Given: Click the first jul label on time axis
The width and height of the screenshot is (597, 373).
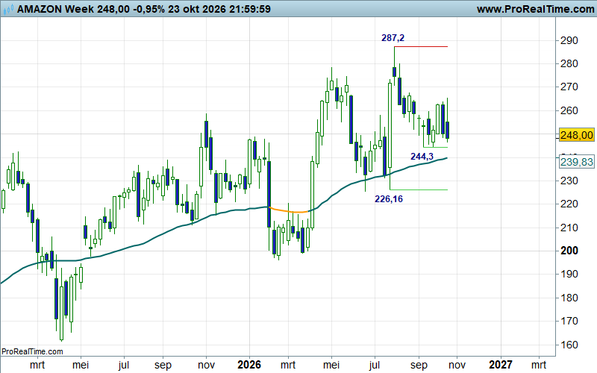Looking at the screenshot, I should point(124,365).
